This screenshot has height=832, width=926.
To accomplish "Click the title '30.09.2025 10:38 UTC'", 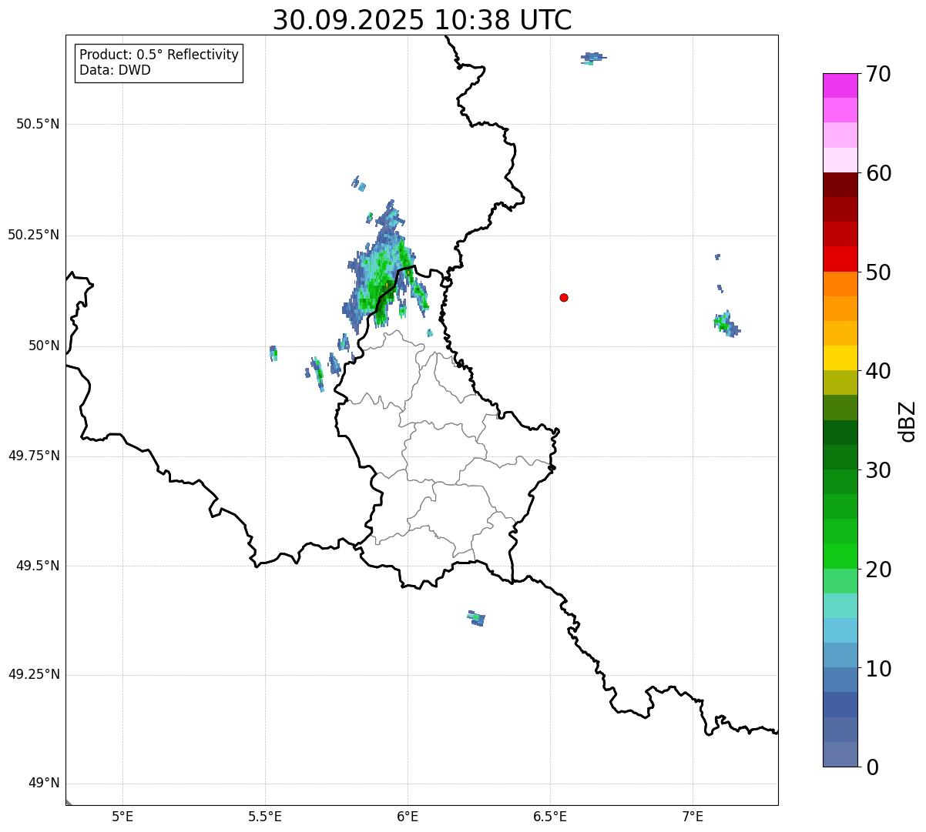I will (x=422, y=20).
